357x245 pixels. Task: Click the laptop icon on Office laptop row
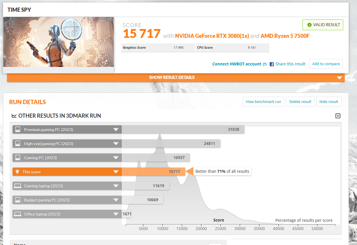coord(18,214)
